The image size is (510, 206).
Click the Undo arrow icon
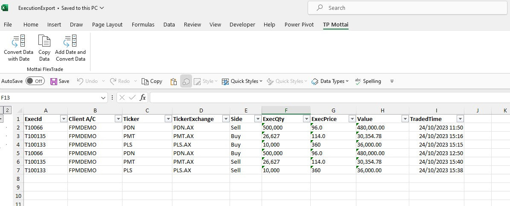coord(80,81)
